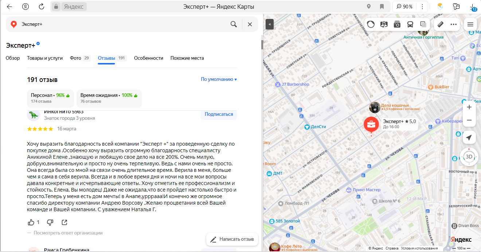The image size is (481, 252).
Task: Select the ruler distance tool
Action: (x=440, y=24)
